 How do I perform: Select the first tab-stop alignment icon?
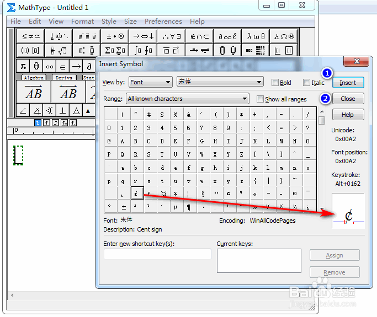click(x=38, y=123)
